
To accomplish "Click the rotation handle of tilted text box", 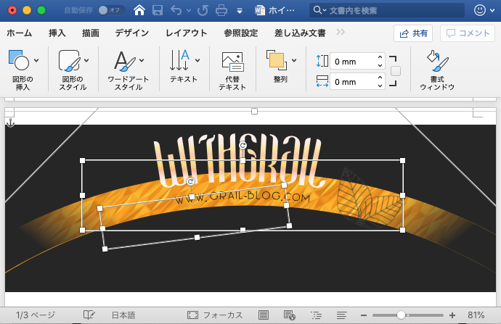I will tap(190, 181).
